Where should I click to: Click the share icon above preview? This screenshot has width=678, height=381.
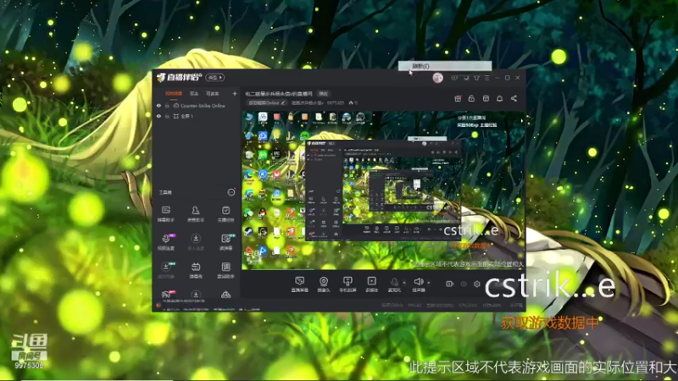(514, 98)
